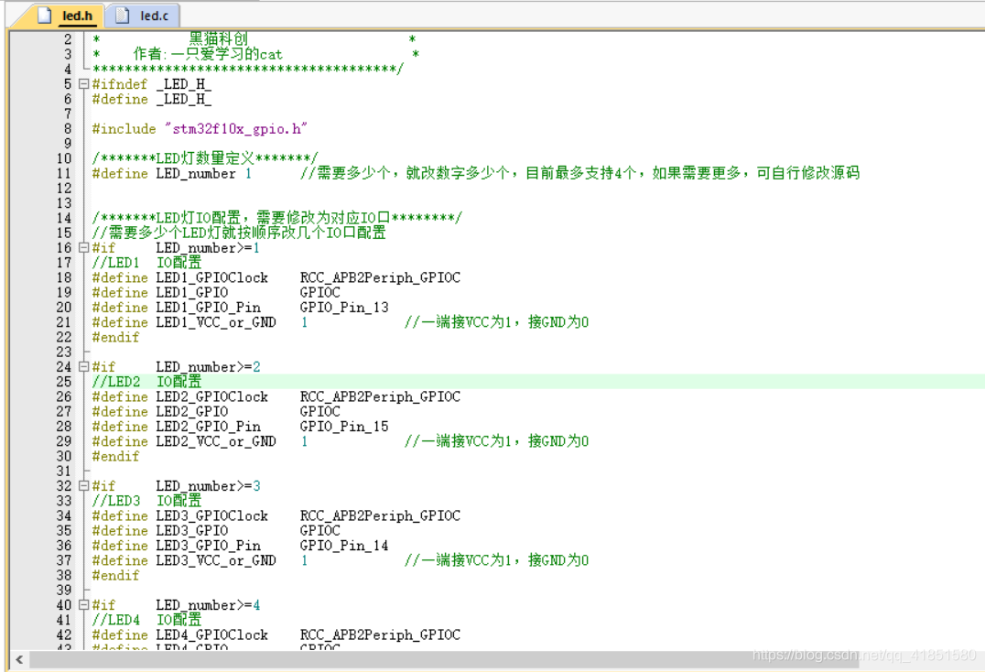Click the LED灯数量定义 comment on line 10
This screenshot has width=985, height=672.
205,158
